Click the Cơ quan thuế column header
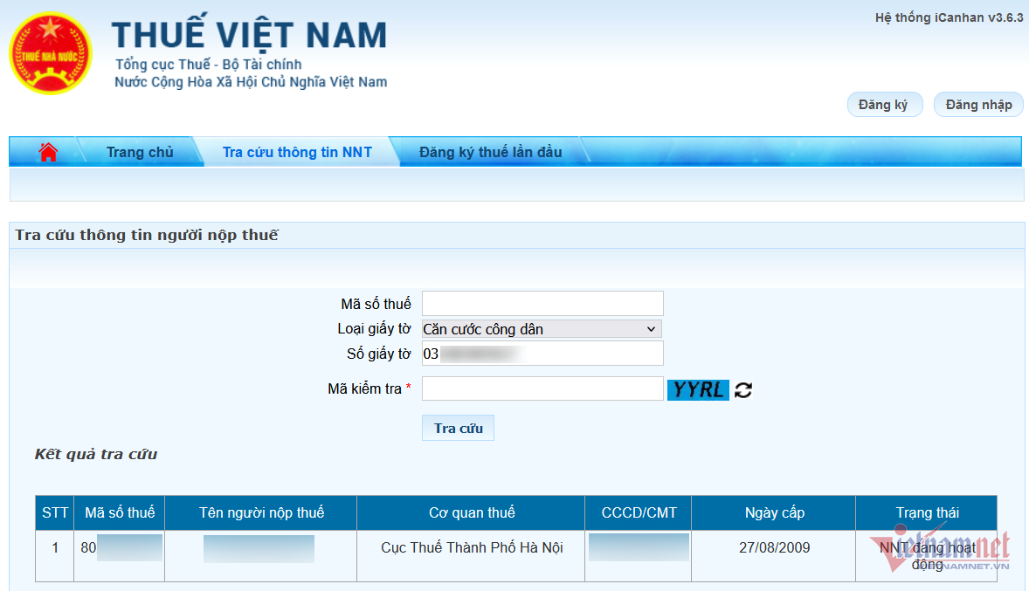 (x=471, y=512)
